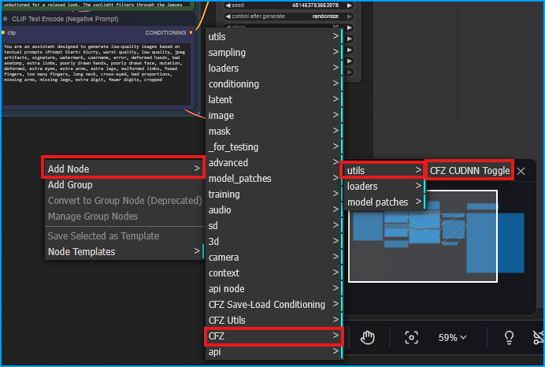This screenshot has height=367, width=545.
Task: Collapse node via gray title dot
Action: click(6, 19)
